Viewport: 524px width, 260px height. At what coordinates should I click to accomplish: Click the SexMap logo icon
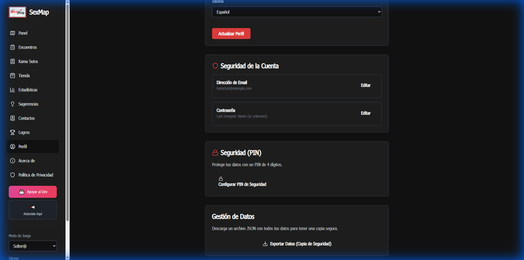[17, 12]
